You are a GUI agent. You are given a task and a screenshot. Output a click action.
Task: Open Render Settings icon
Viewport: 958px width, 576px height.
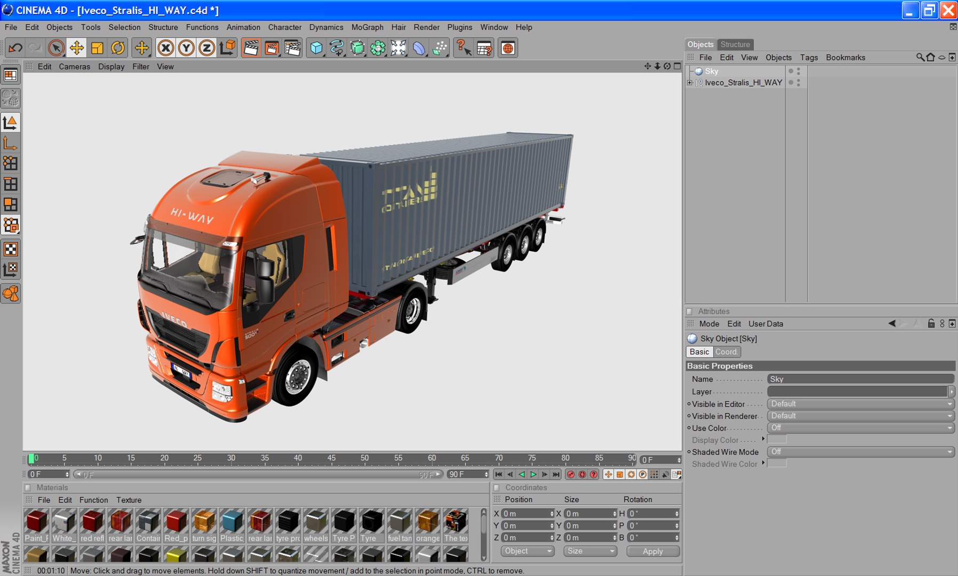tap(292, 48)
